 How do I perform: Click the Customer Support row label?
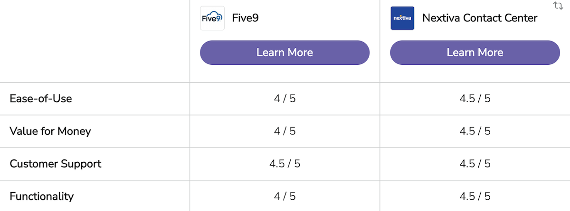(56, 164)
